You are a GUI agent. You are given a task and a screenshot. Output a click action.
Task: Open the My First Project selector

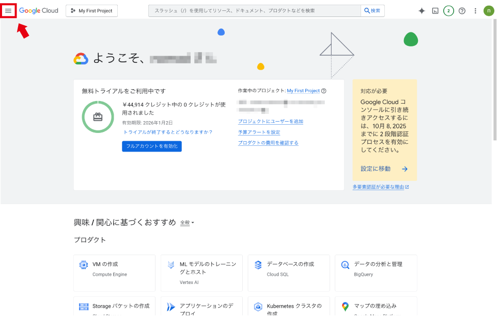click(x=92, y=11)
